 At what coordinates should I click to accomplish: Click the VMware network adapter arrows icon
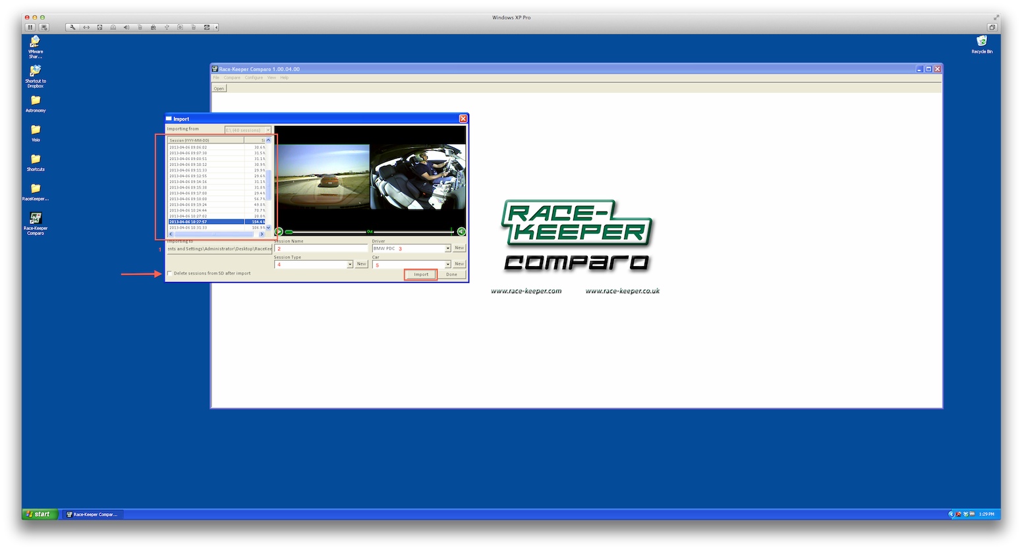(x=86, y=27)
